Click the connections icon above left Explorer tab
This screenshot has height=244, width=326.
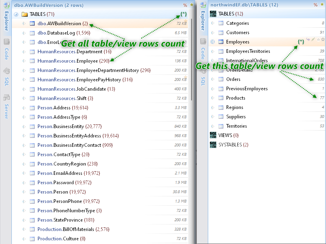7,5
